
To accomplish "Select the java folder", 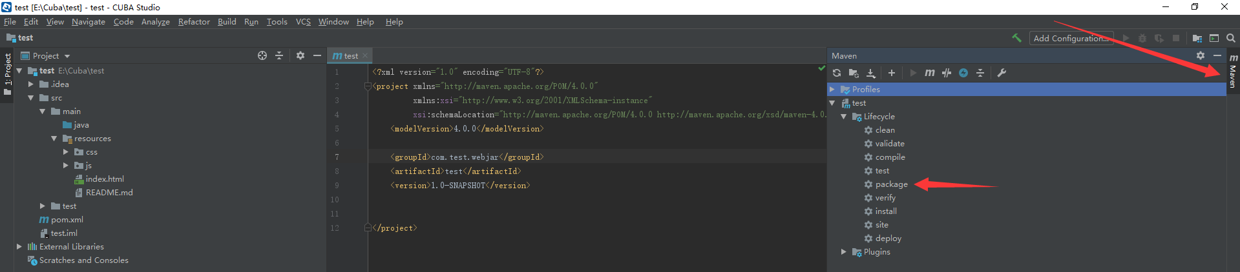I will [76, 125].
